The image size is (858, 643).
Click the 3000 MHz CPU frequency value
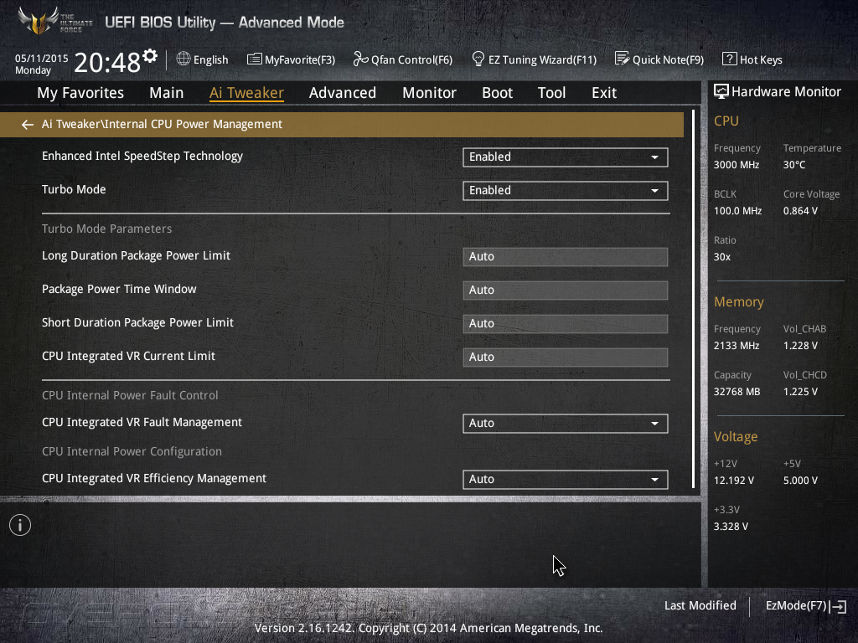pyautogui.click(x=736, y=165)
